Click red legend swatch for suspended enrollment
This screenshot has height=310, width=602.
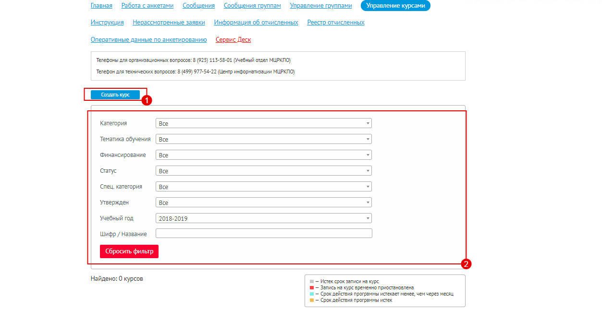pyautogui.click(x=312, y=287)
